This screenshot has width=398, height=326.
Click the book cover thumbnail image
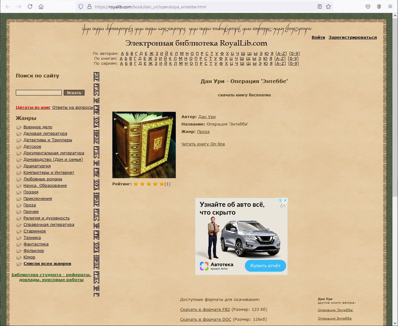(144, 145)
